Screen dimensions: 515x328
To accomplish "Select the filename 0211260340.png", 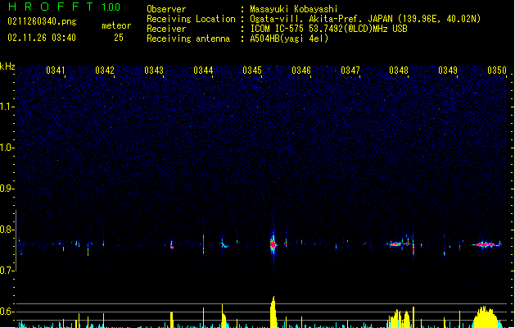I will 42,21.
